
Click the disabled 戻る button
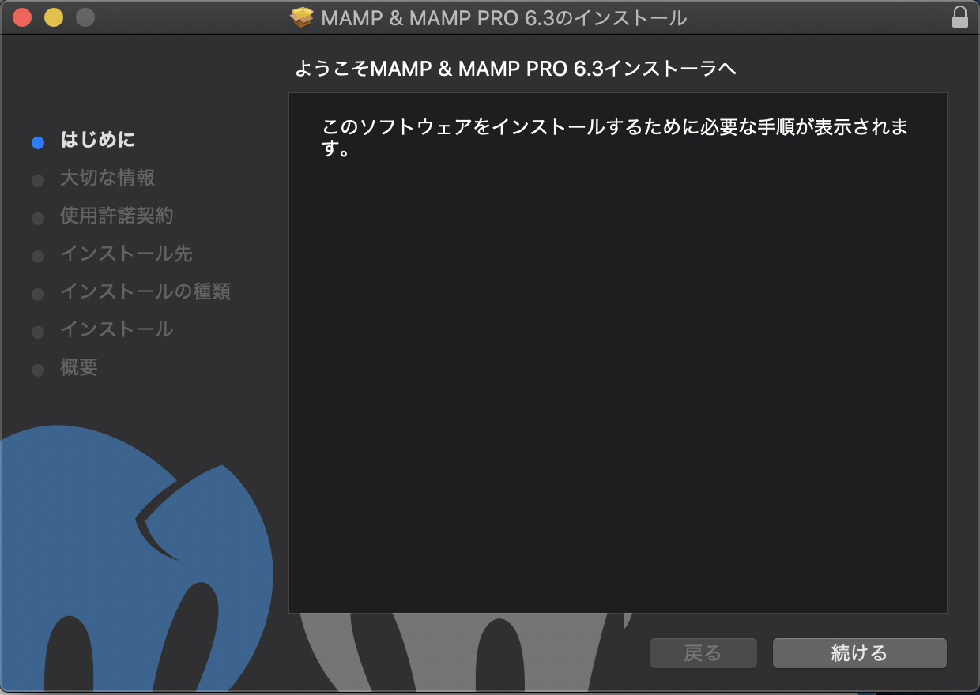click(x=703, y=653)
